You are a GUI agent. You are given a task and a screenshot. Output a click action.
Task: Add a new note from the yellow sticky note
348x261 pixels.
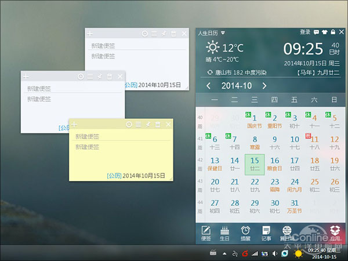point(74,125)
